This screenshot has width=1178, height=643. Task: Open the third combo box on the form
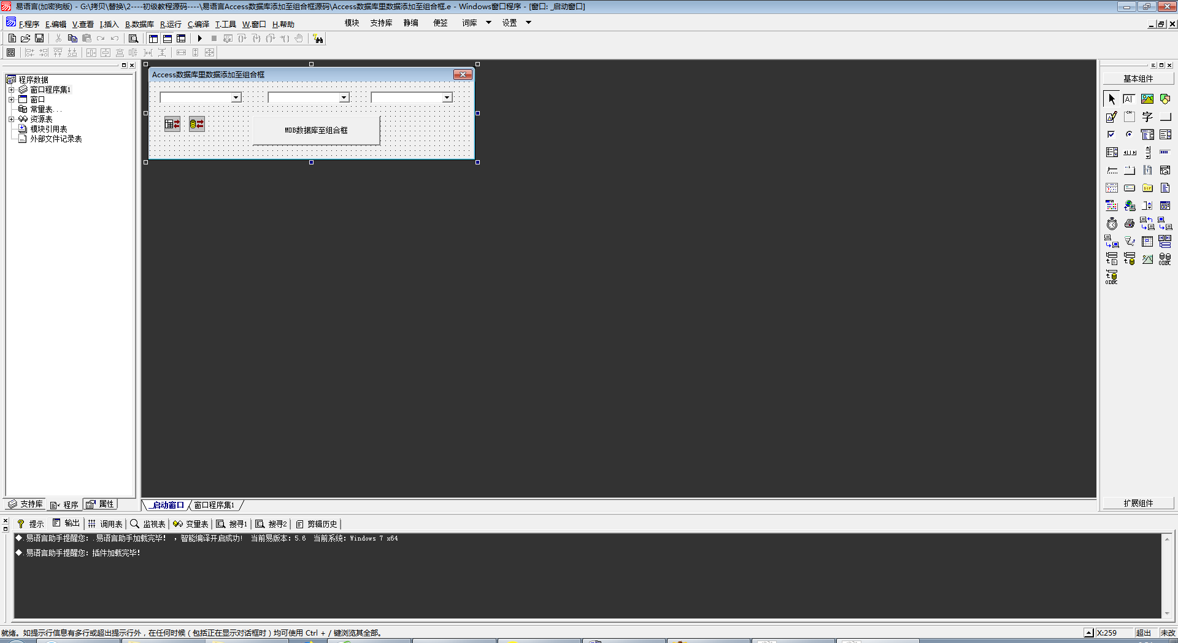tap(447, 98)
